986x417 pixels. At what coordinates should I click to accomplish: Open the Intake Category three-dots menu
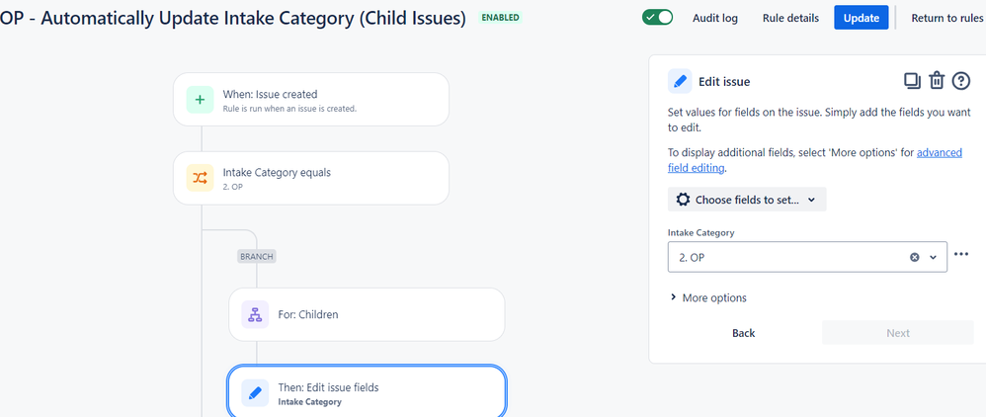pyautogui.click(x=961, y=255)
